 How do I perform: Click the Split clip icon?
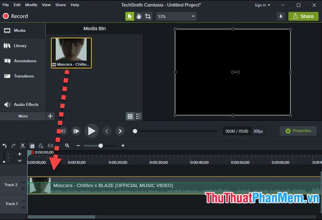(x=50, y=146)
